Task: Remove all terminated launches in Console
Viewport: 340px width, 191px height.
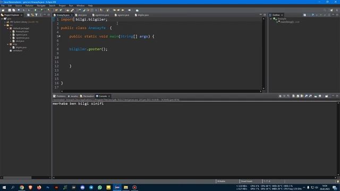Action: pyautogui.click(x=288, y=96)
